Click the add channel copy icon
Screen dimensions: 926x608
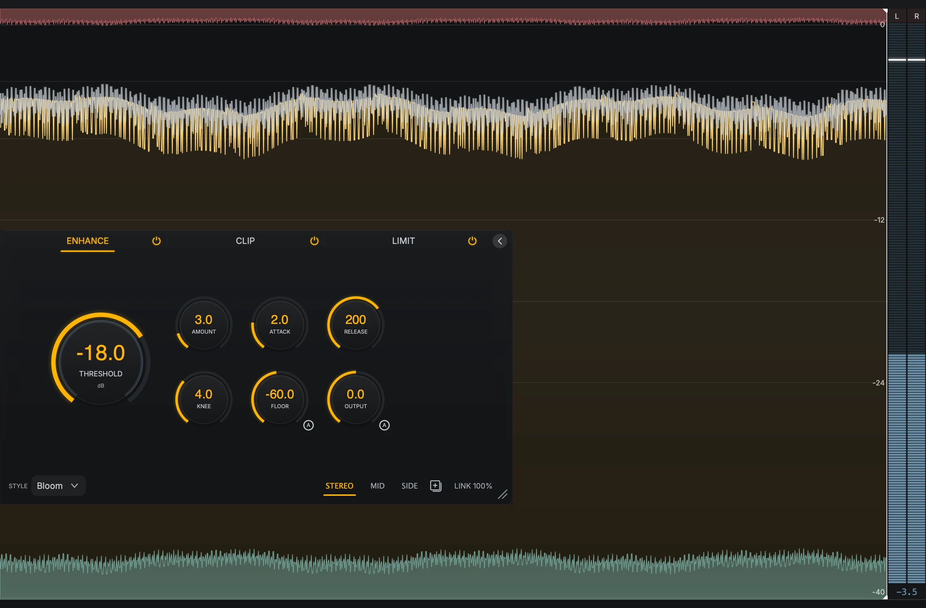436,486
